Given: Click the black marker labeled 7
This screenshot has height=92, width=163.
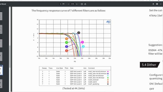Looking at the screenshot, I should pyautogui.click(x=79, y=33).
